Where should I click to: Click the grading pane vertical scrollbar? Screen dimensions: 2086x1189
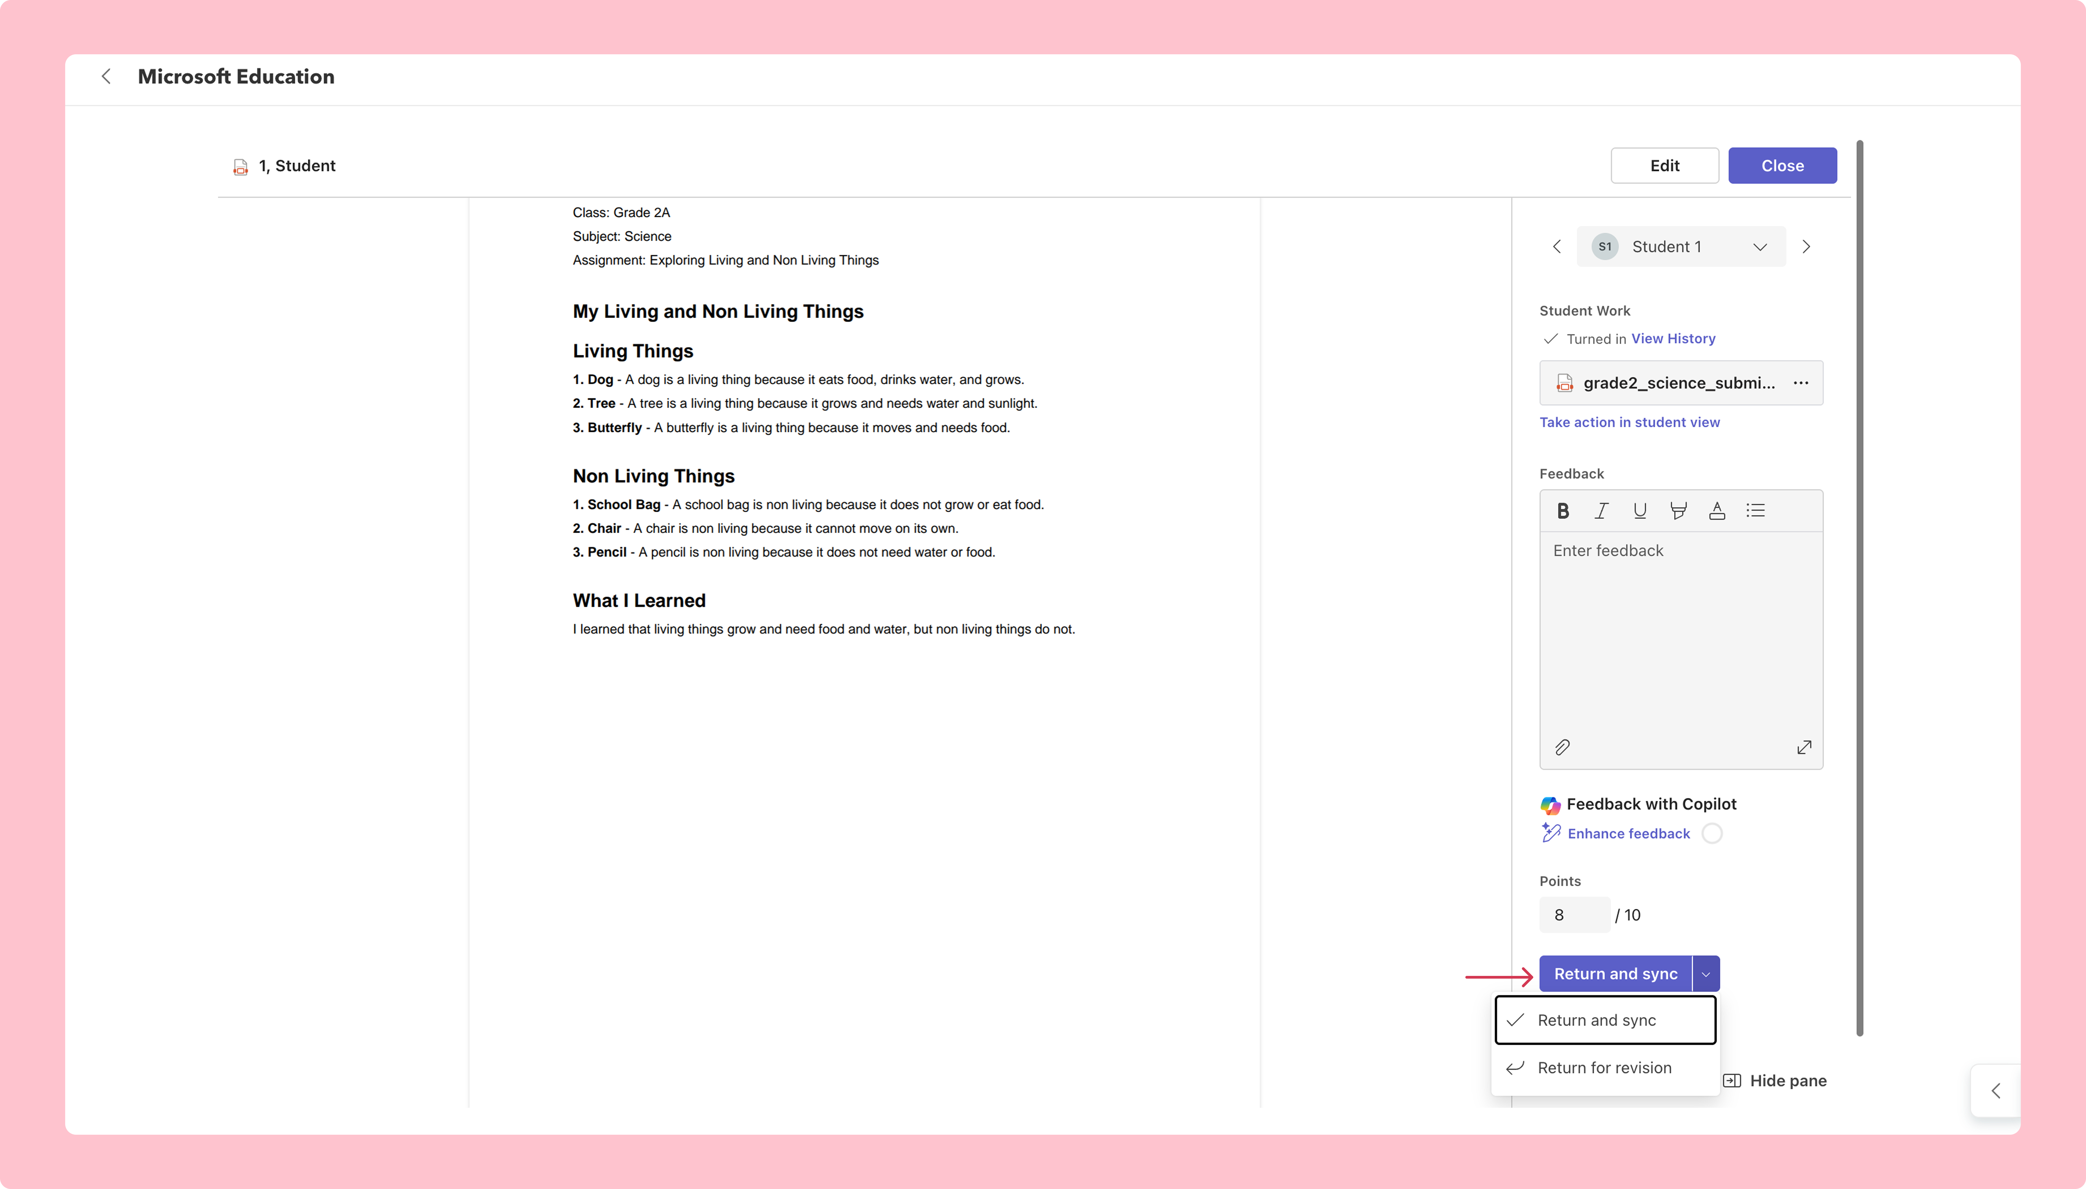pos(1860,588)
